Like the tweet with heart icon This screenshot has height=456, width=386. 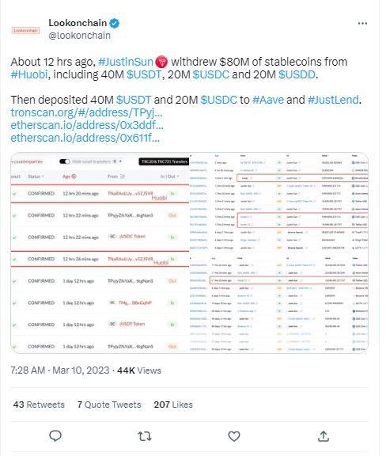click(233, 436)
